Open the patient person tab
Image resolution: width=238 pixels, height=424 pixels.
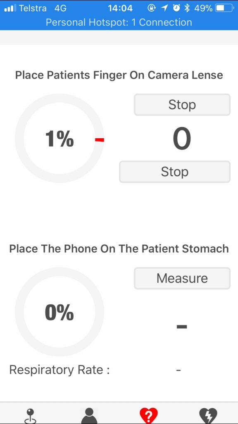(89, 416)
